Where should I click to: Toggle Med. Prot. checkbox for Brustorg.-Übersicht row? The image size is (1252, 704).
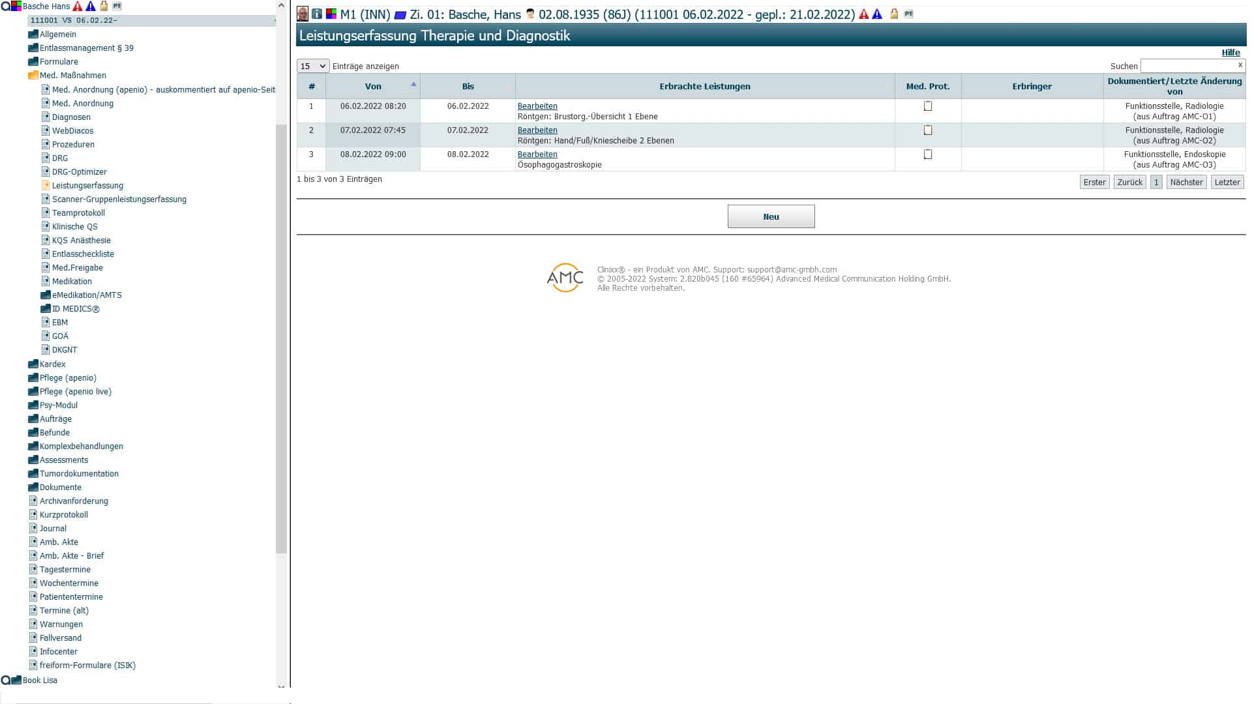[928, 106]
